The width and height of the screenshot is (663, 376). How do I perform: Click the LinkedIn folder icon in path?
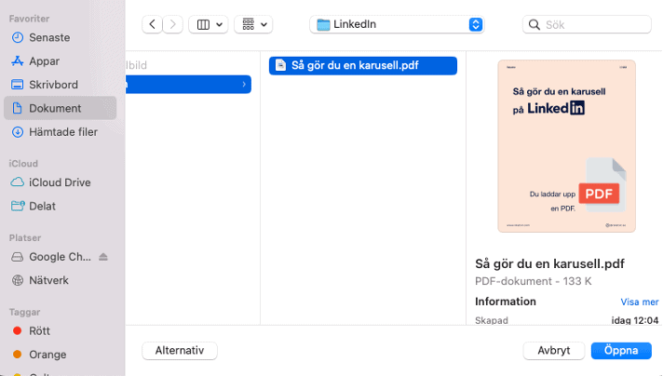[323, 24]
